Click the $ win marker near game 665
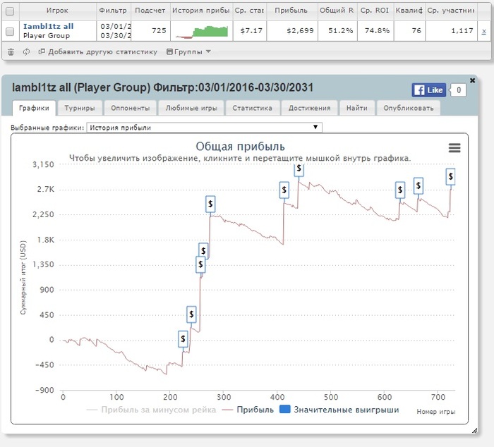Viewport: 494px width, 447px height. click(418, 185)
